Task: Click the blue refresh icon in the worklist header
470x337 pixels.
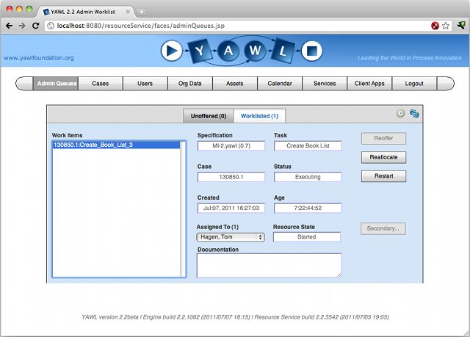Action: point(414,114)
